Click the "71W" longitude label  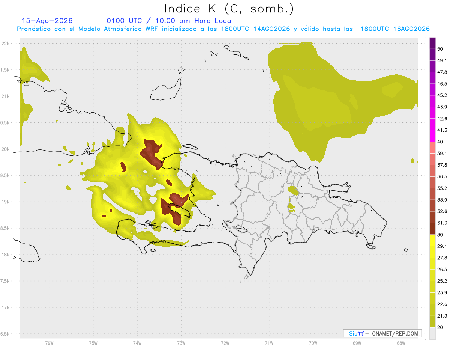click(x=269, y=343)
